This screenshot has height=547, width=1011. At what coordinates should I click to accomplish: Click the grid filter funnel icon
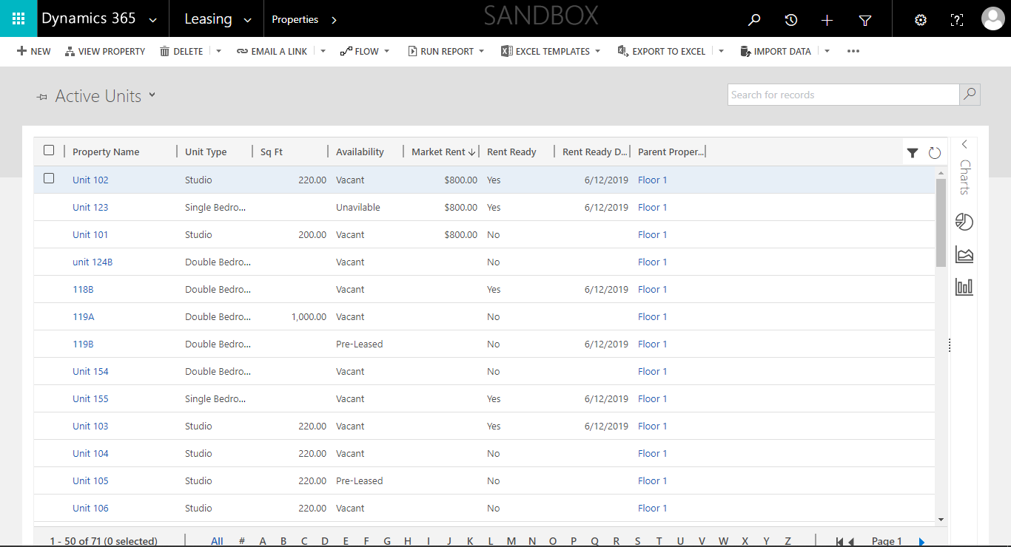point(913,153)
